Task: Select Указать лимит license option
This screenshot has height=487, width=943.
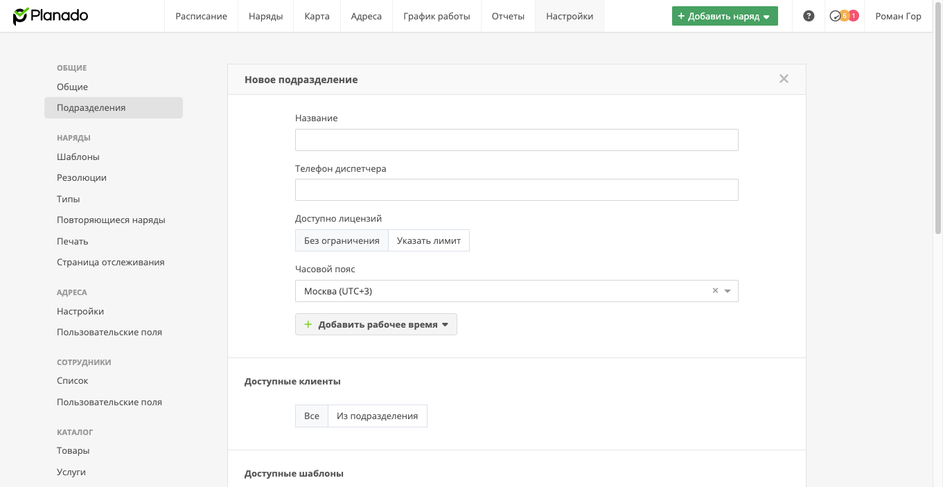Action: click(429, 240)
